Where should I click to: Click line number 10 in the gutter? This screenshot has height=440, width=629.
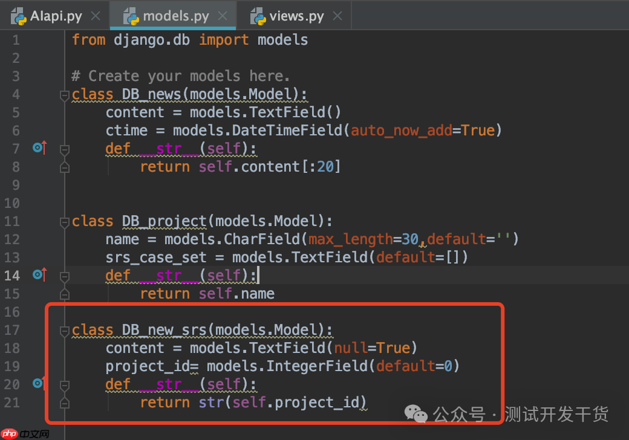12,203
